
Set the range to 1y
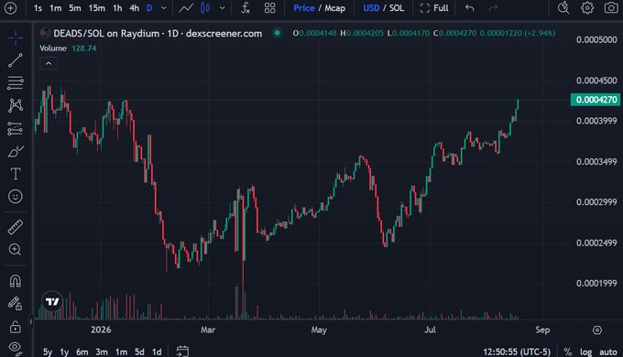pos(64,352)
